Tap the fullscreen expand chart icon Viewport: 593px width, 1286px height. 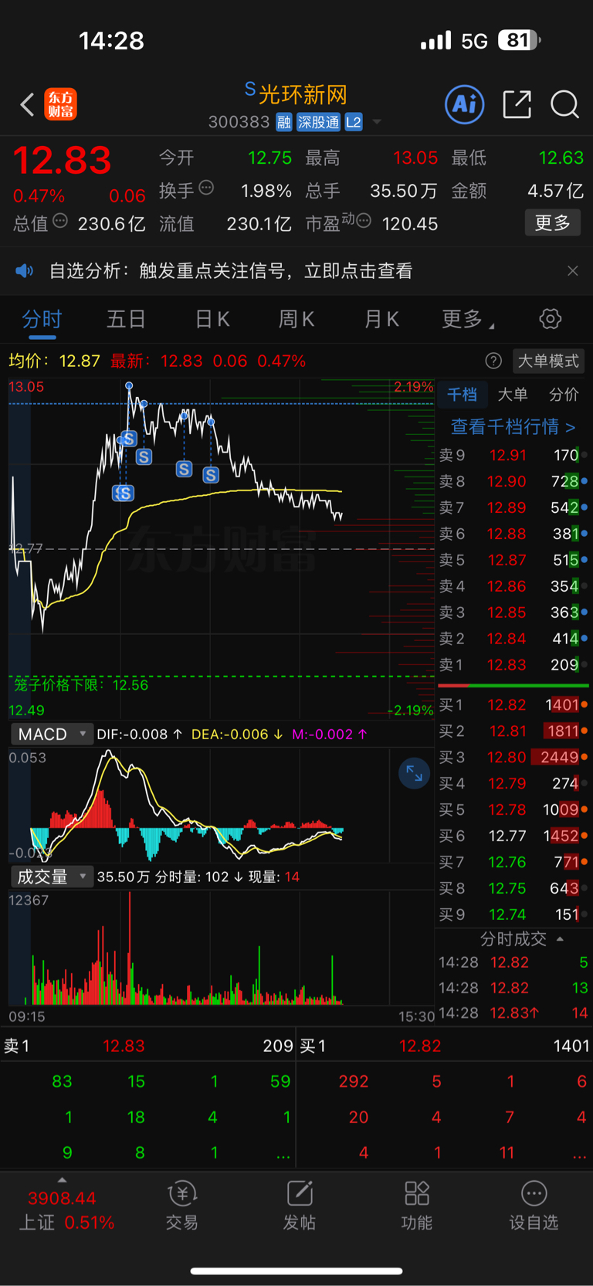pos(414,774)
